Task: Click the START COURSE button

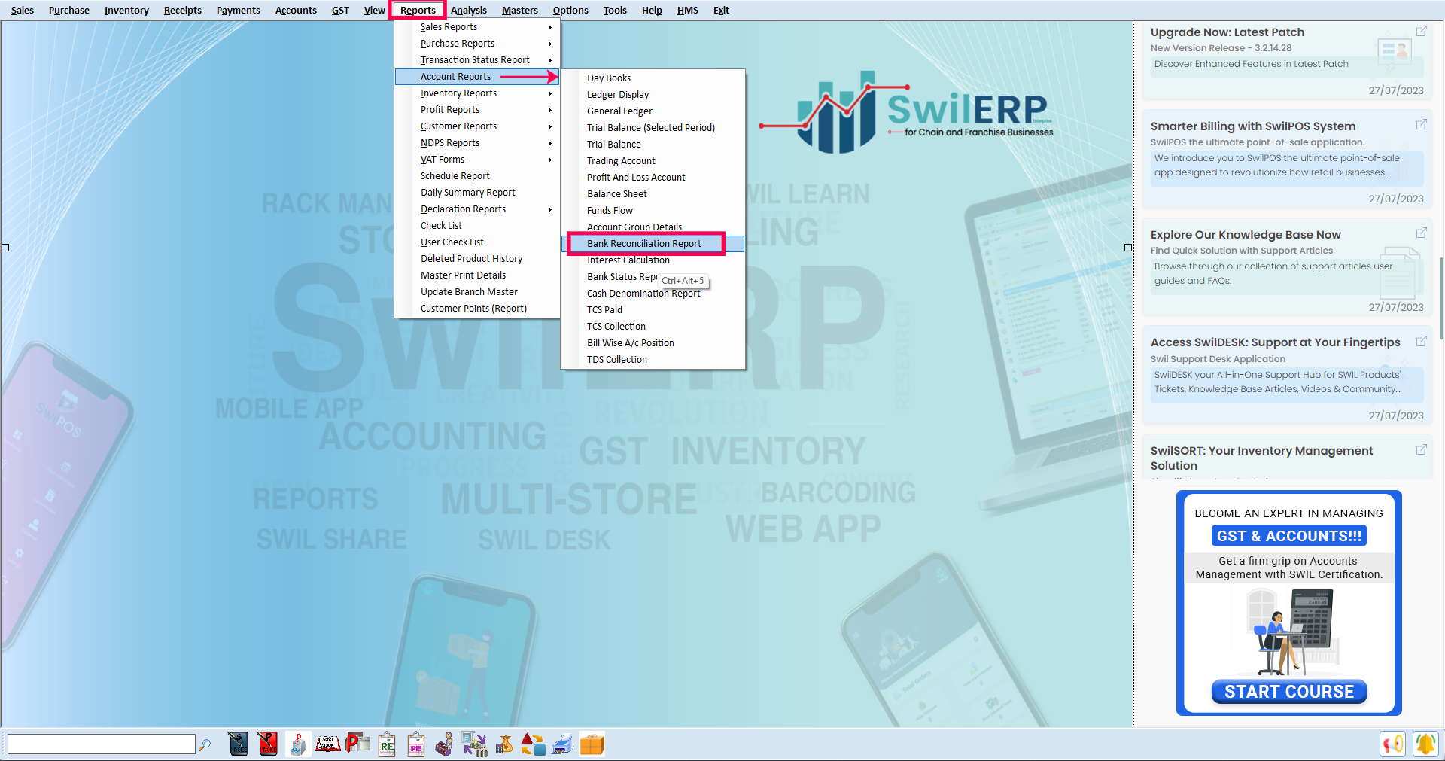Action: [x=1288, y=692]
